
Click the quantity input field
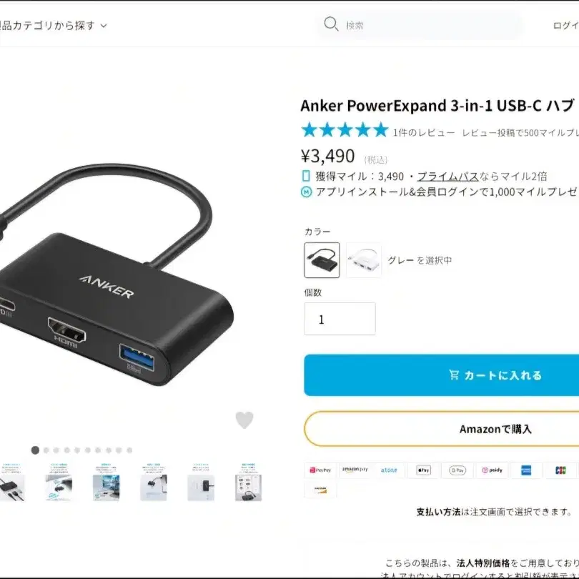pos(340,319)
